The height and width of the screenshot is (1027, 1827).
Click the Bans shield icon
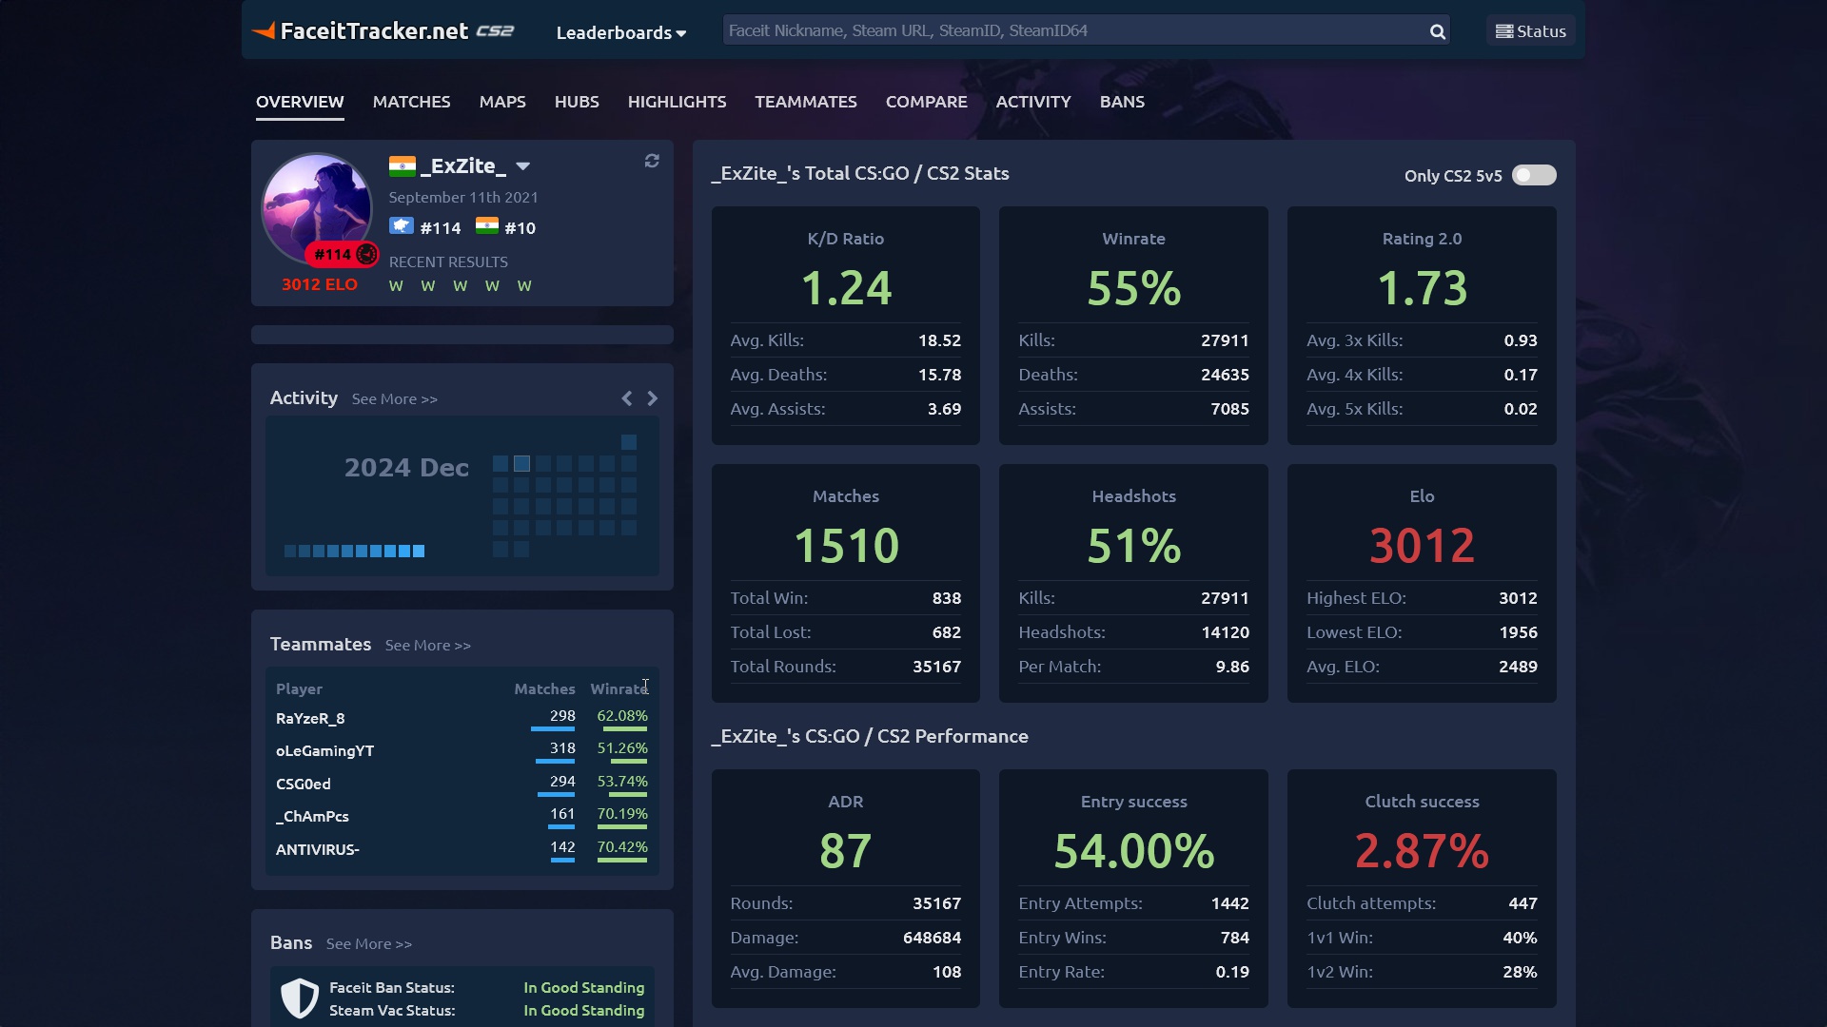[300, 998]
